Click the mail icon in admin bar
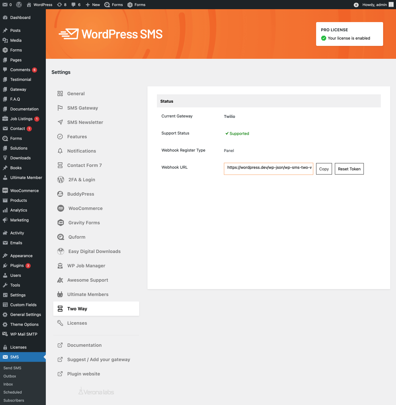Viewport: 396px width, 405px height. coord(5,5)
